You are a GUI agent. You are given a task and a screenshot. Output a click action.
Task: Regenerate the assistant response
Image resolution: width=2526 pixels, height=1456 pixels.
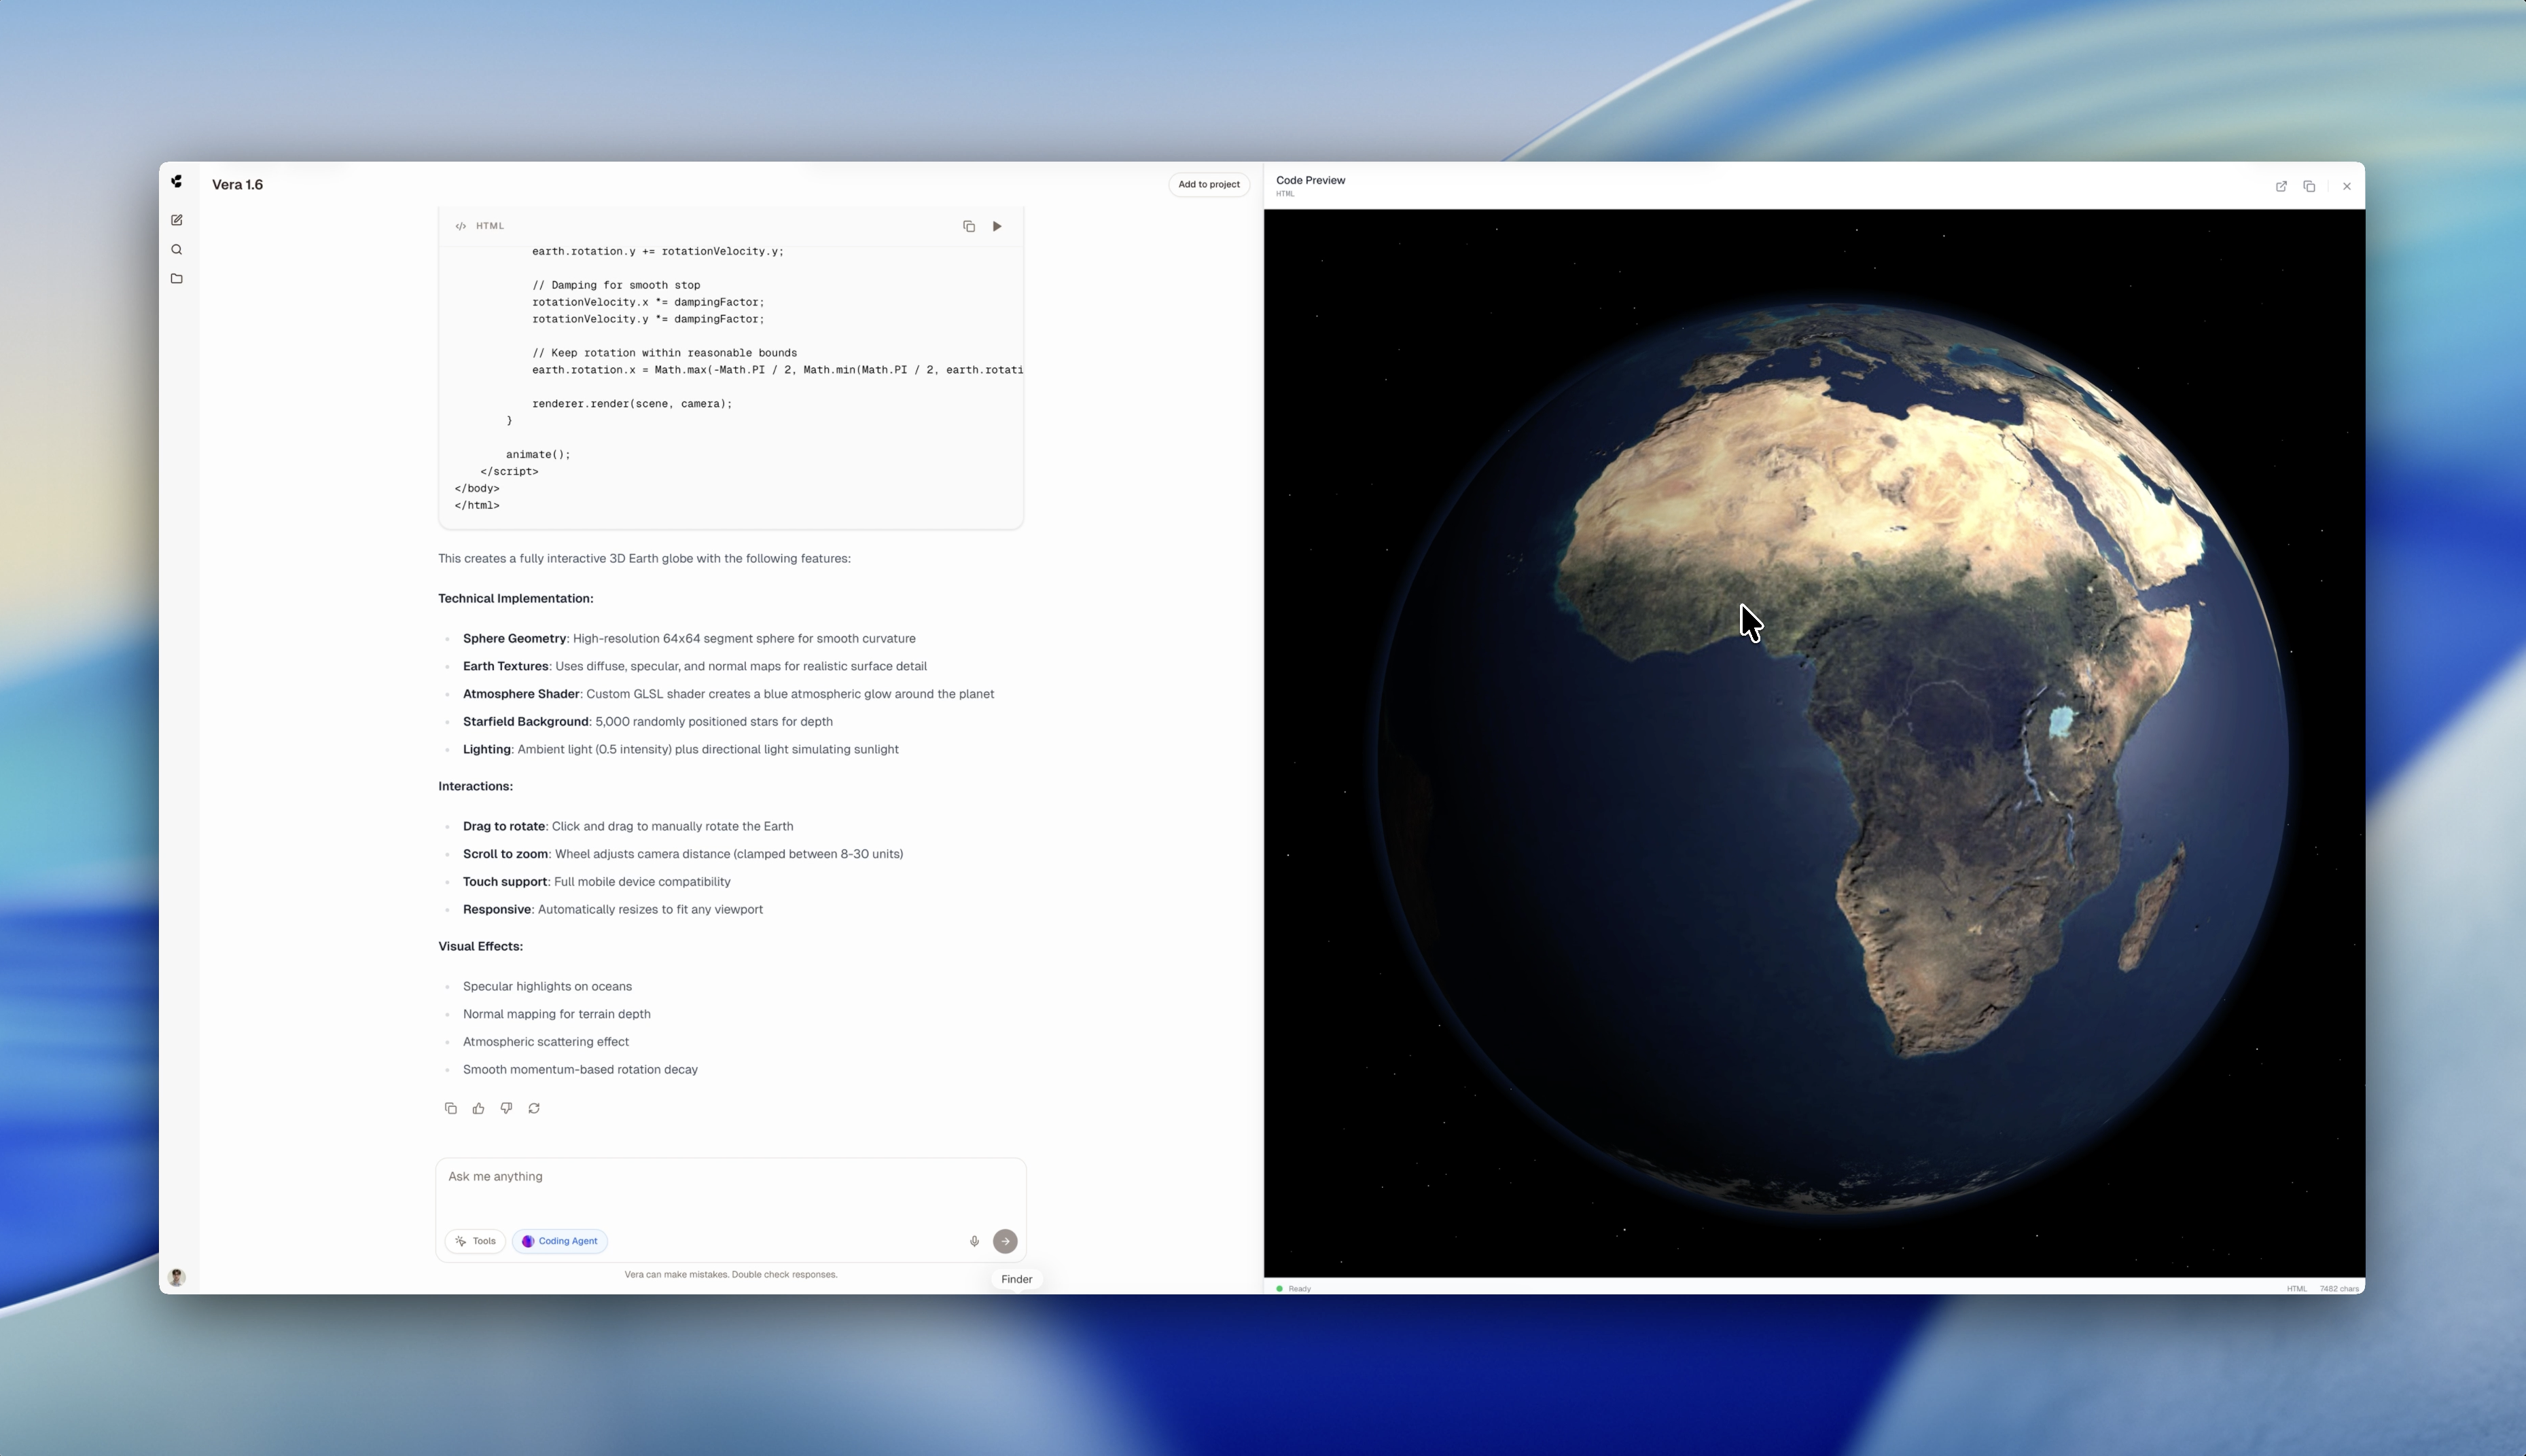(x=533, y=1108)
